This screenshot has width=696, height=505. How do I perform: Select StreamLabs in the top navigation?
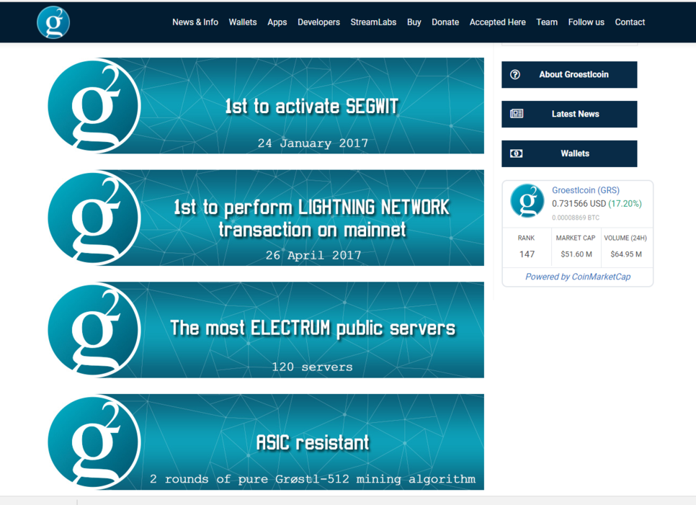[x=373, y=22]
